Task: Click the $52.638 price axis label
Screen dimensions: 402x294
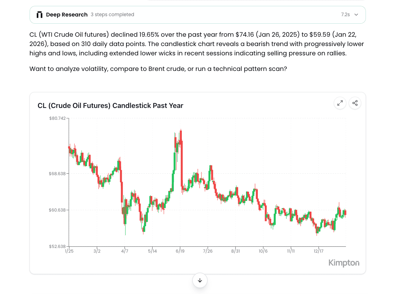Action: click(57, 246)
